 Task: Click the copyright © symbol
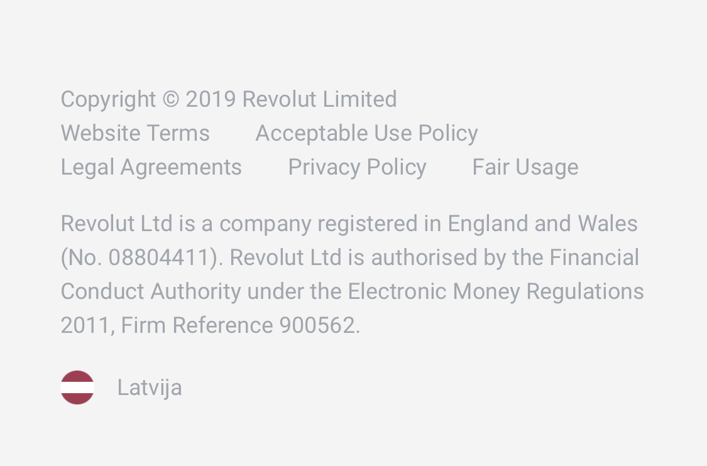pos(170,99)
